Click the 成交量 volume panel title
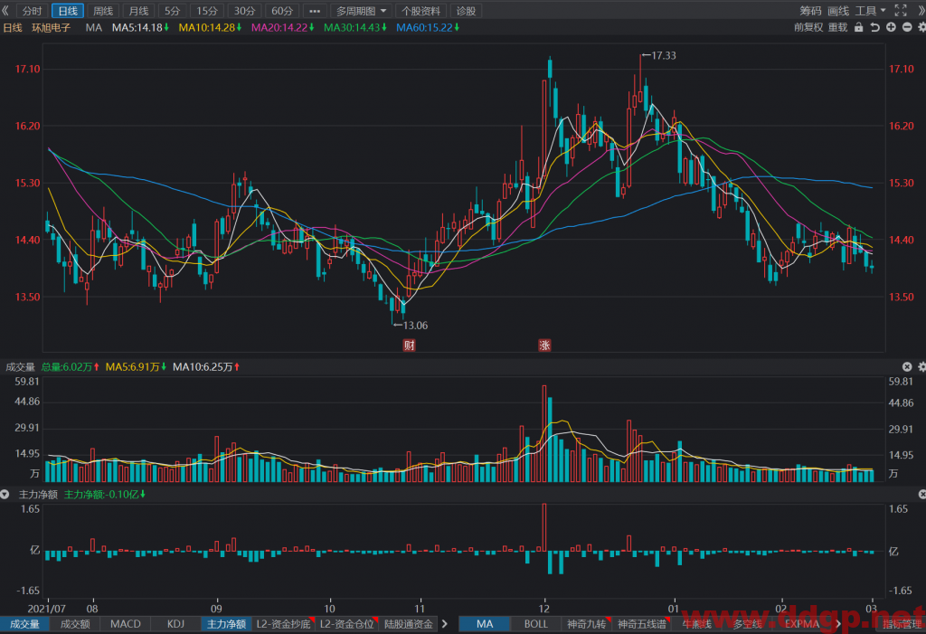The image size is (926, 634). click(20, 367)
